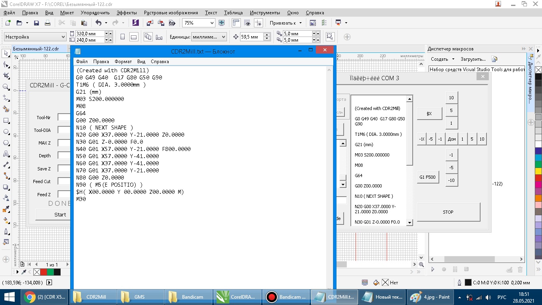Open the application launcher icon in the toolbar

[x=338, y=23]
